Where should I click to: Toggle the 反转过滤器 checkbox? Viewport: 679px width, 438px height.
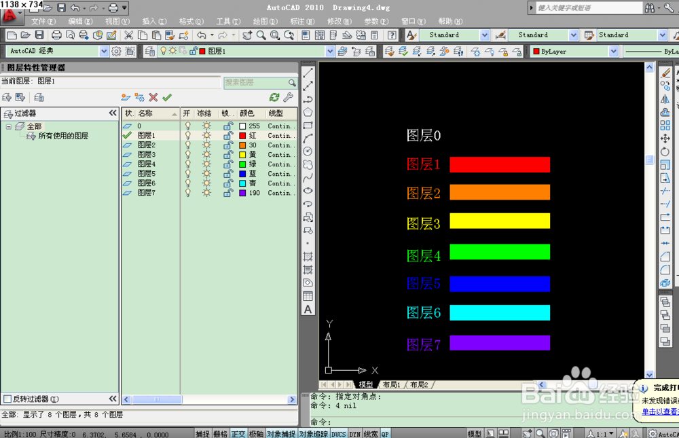click(x=7, y=399)
